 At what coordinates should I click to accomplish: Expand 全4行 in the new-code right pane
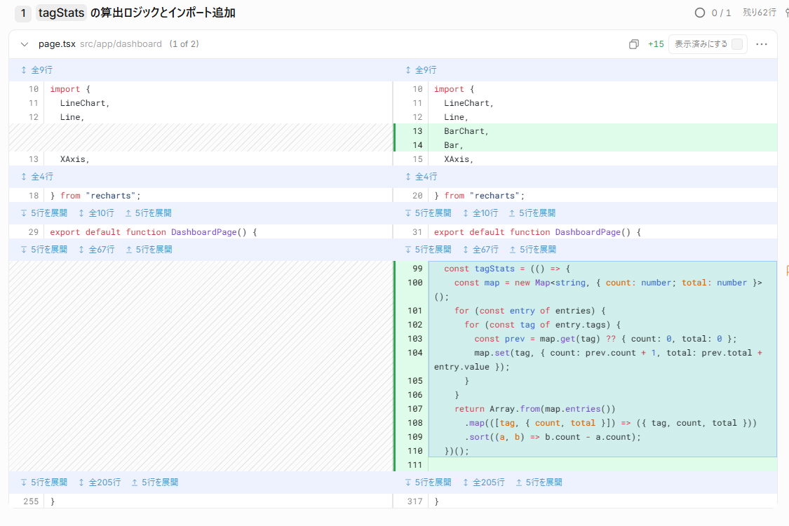422,177
